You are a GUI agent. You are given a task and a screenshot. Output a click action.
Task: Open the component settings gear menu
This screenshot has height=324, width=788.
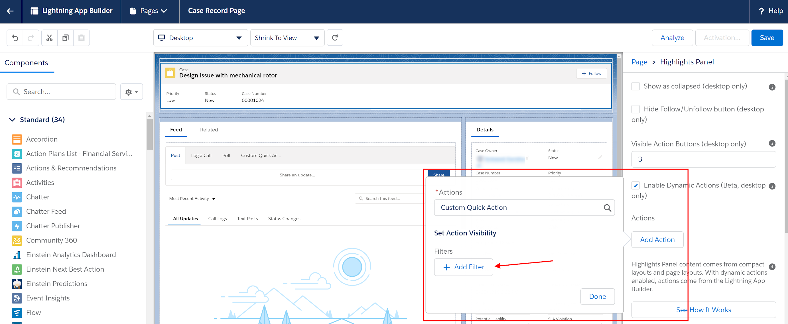click(131, 91)
